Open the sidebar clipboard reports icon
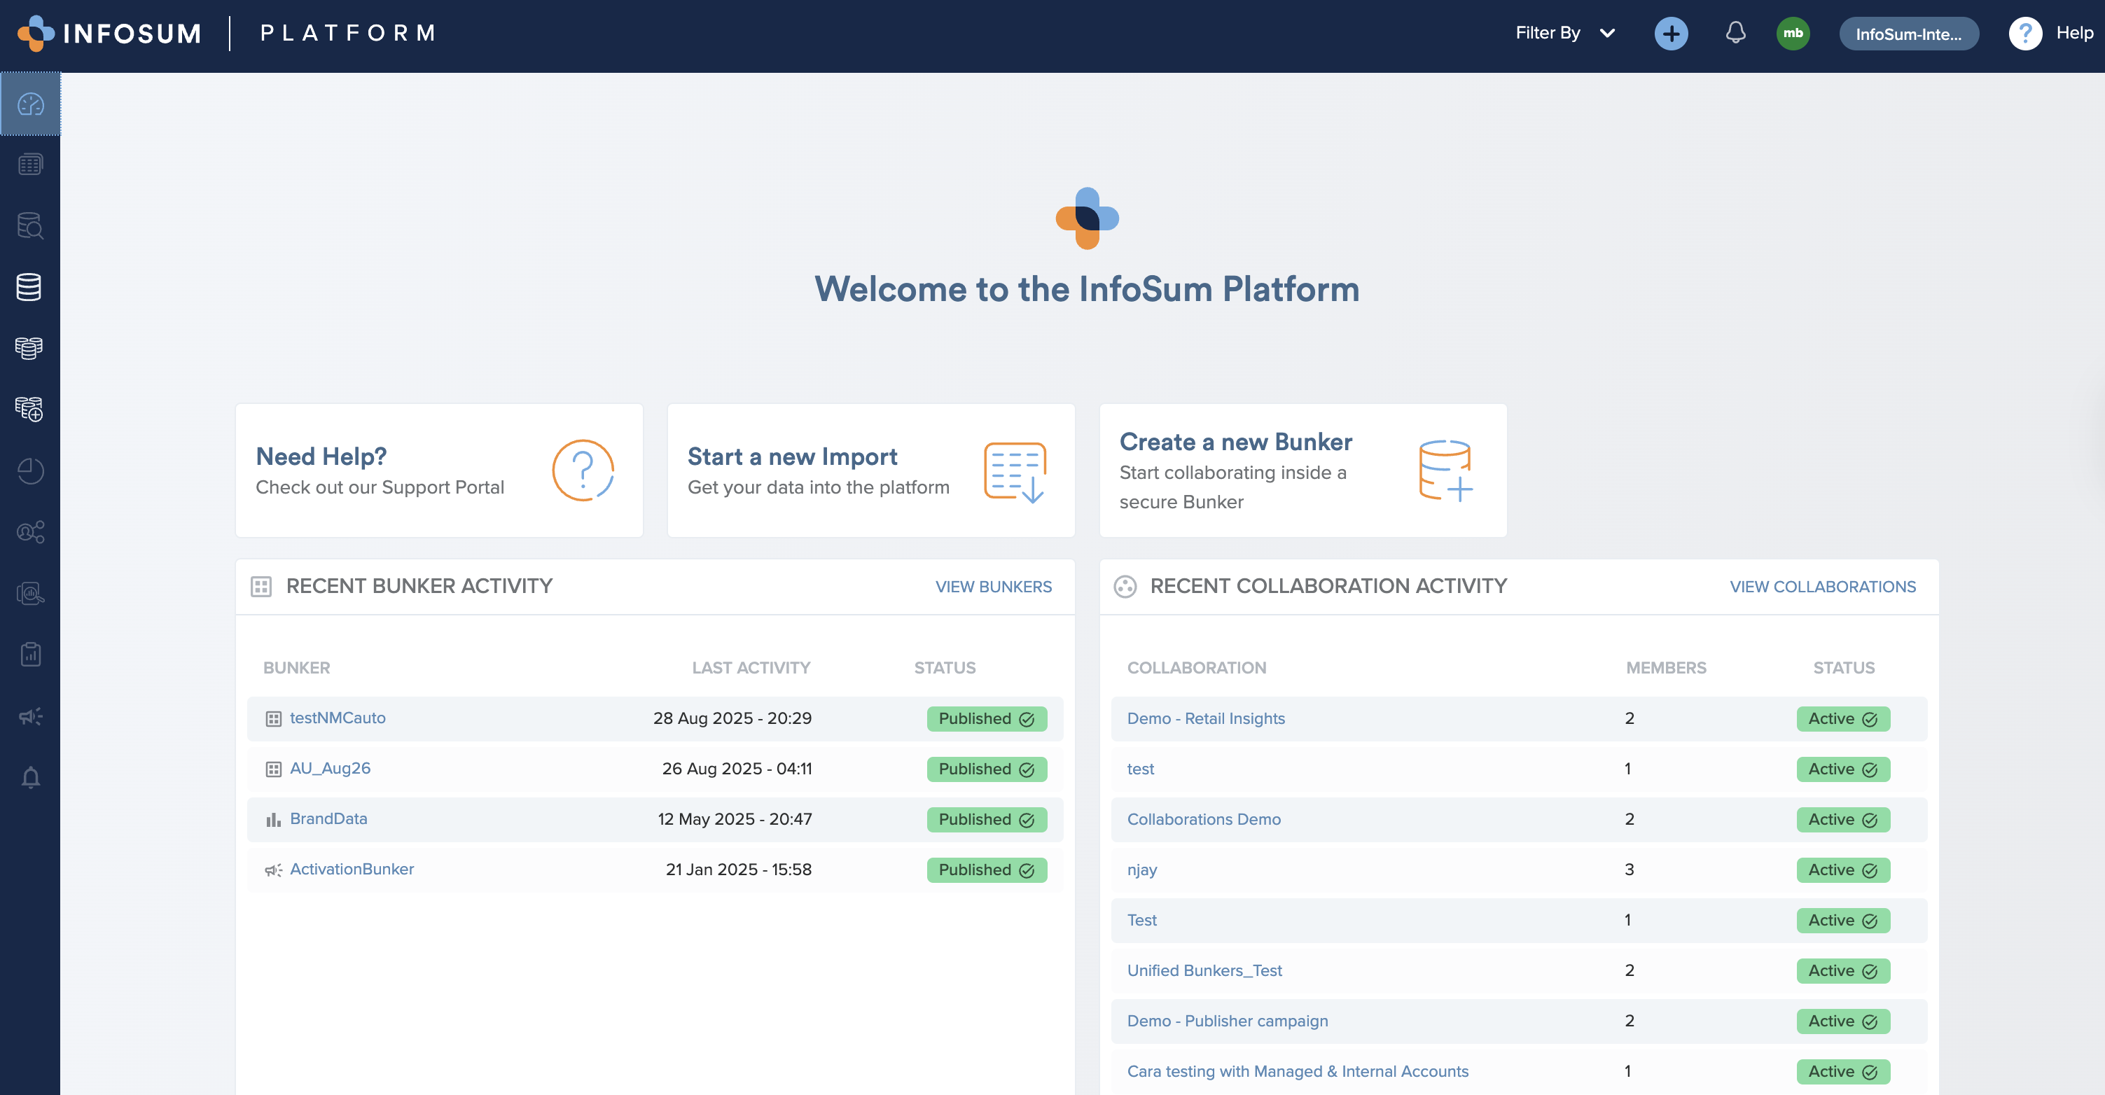This screenshot has width=2105, height=1095. (x=30, y=654)
